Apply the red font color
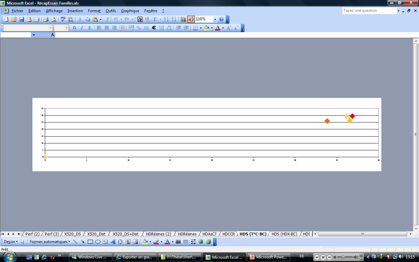419x262 pixels. pyautogui.click(x=218, y=28)
